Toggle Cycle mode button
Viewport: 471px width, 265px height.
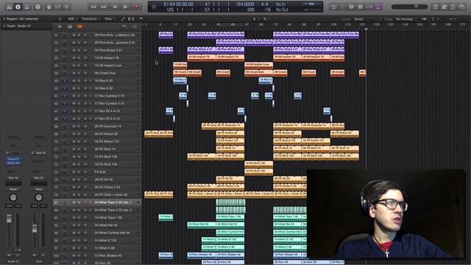(x=333, y=7)
